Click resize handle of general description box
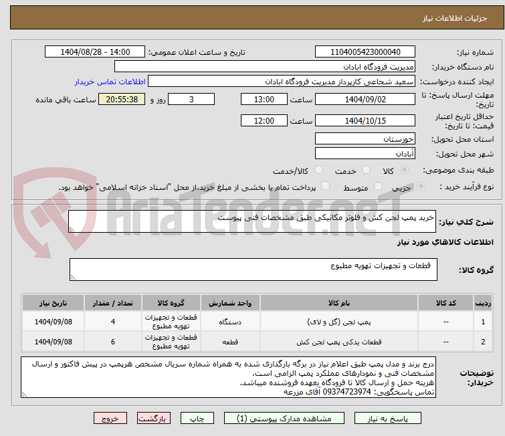 pyautogui.click(x=72, y=229)
